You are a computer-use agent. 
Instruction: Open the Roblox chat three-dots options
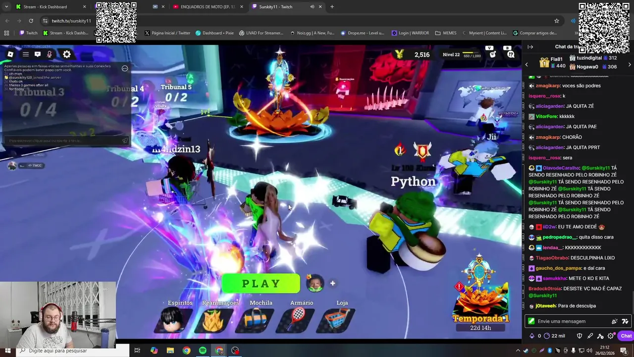click(125, 68)
